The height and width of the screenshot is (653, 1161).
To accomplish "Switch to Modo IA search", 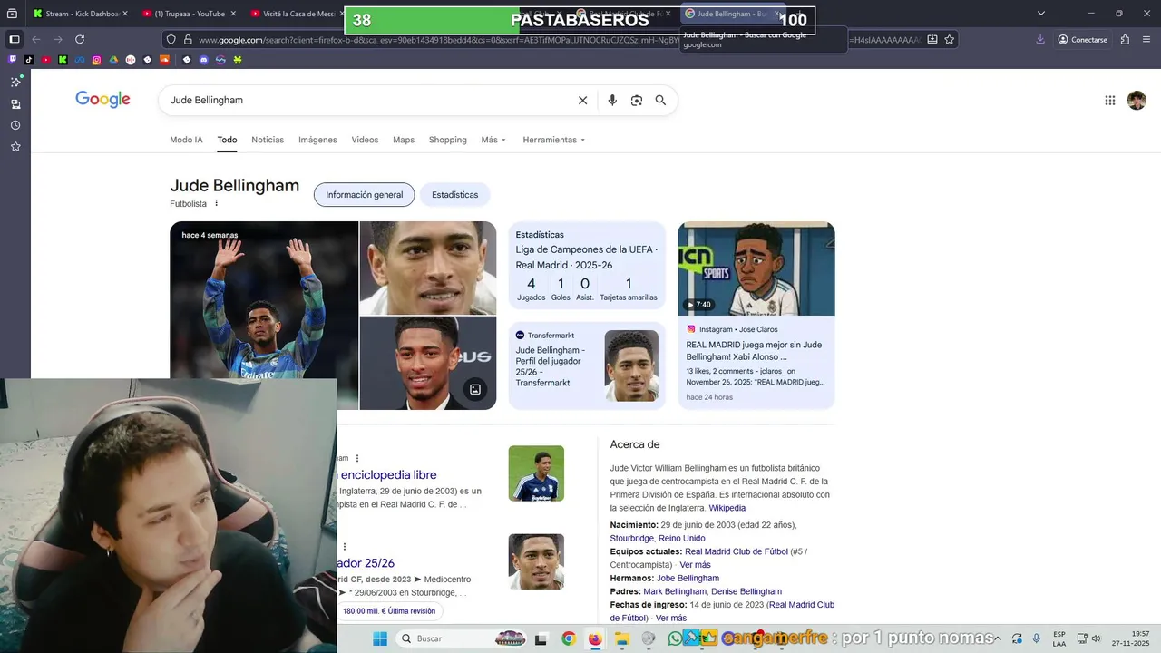I will (186, 140).
